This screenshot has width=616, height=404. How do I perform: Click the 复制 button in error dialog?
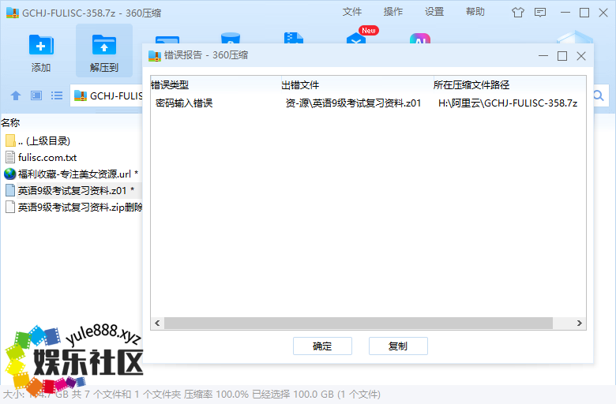click(398, 346)
